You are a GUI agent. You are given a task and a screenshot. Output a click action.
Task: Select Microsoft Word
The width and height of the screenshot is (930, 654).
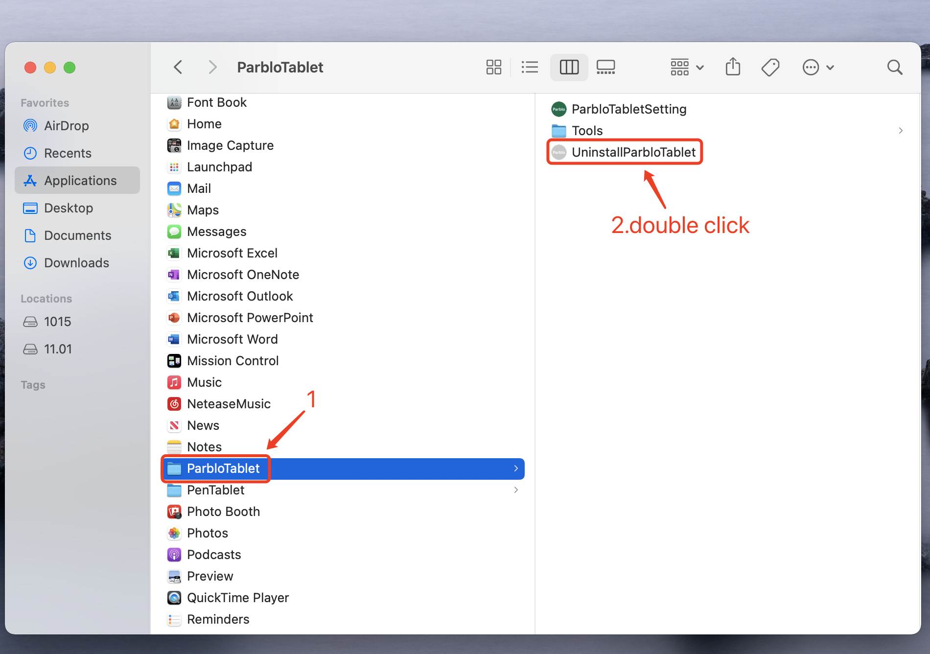coord(343,339)
